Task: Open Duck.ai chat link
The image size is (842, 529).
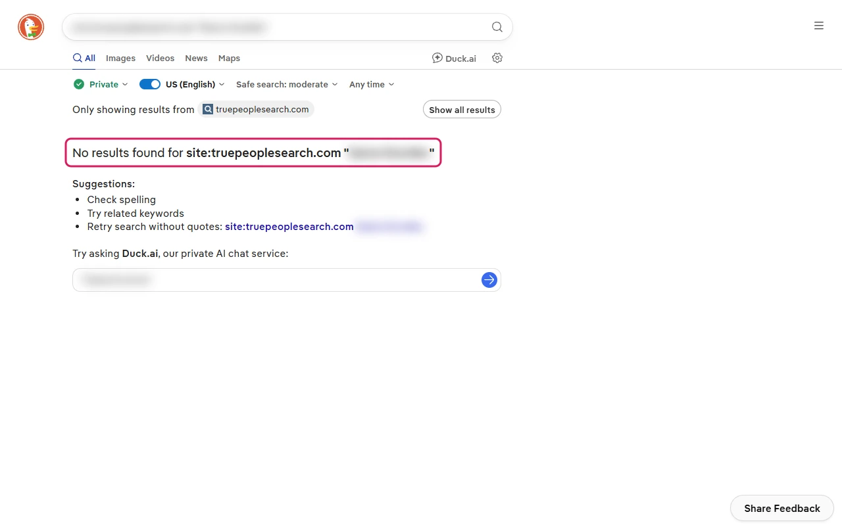Action: (x=454, y=58)
